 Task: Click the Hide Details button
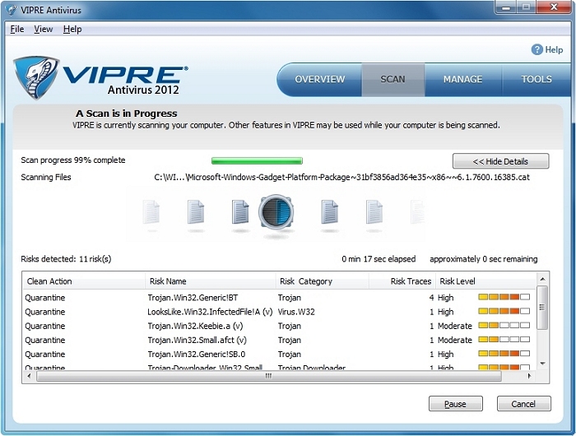(500, 161)
